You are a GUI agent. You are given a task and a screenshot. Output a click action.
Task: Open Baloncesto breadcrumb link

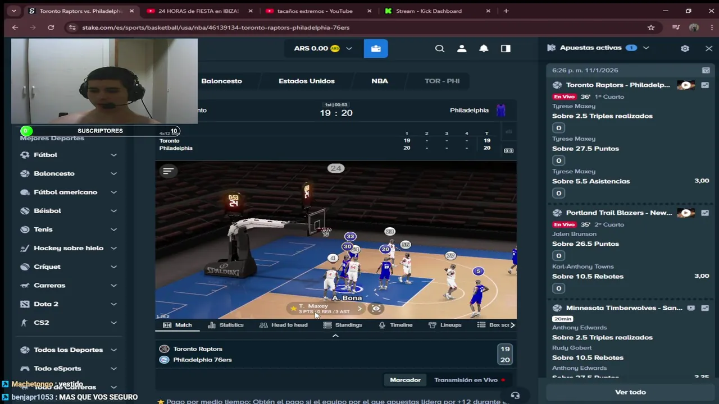pos(221,81)
